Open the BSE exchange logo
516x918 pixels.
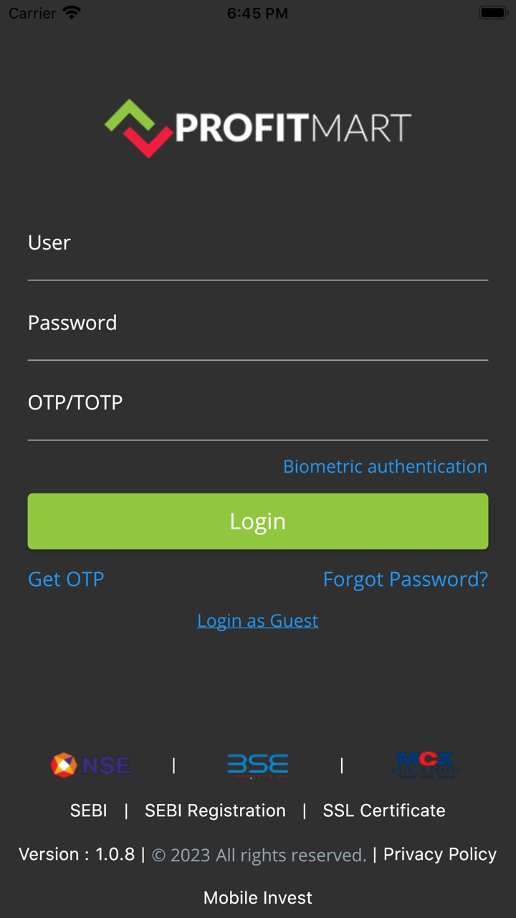click(258, 765)
